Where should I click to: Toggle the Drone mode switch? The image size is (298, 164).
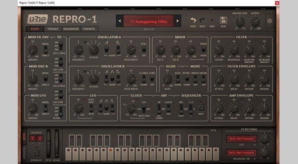click(x=204, y=78)
